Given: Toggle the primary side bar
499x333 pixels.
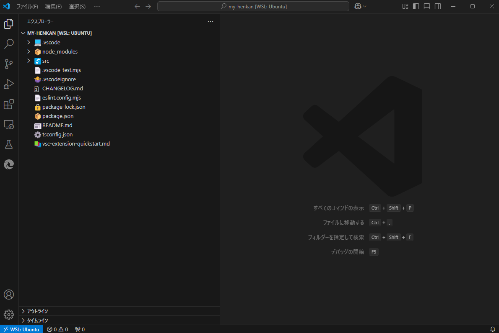Looking at the screenshot, I should click(x=416, y=6).
